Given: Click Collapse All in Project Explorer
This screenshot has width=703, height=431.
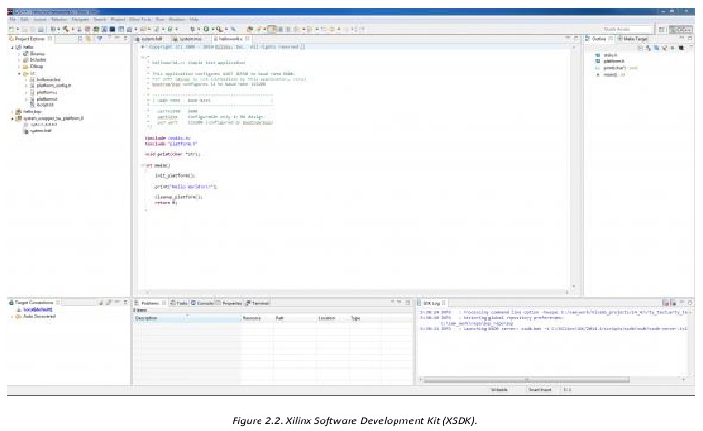Looking at the screenshot, I should [80, 39].
